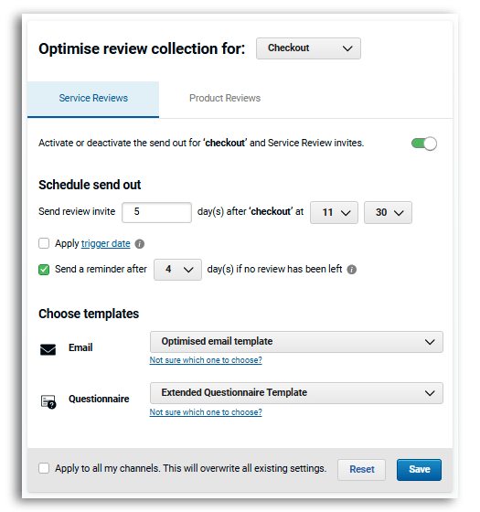Switch to the Service Reviews tab

93,100
